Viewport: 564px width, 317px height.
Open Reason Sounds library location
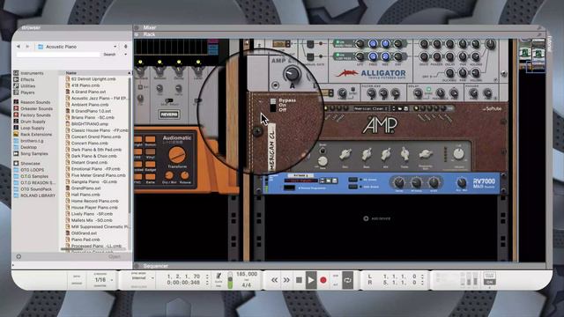[x=32, y=102]
